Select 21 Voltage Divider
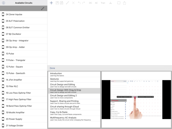This screenshot has height=129, width=172. (x=24, y=126)
